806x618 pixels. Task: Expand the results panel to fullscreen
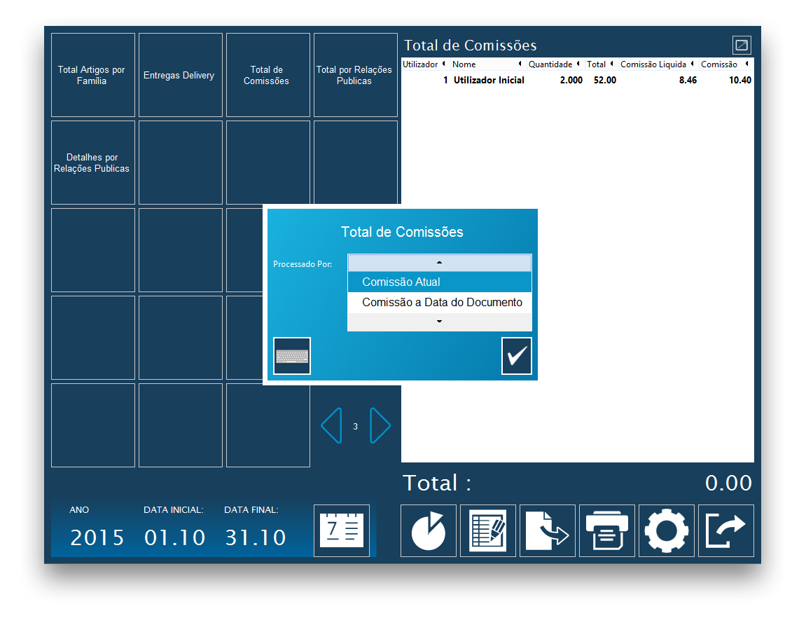[742, 46]
